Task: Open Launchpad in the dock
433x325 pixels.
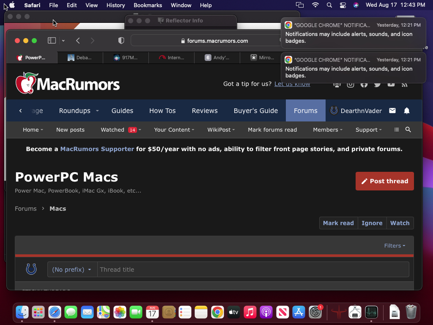Action: click(38, 312)
